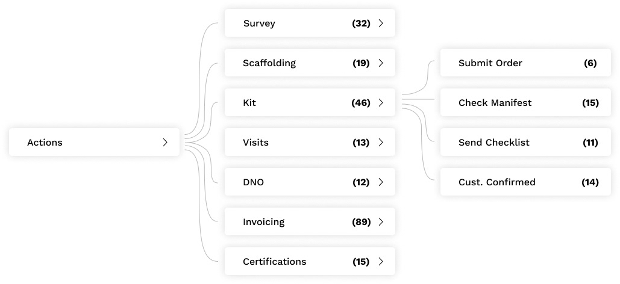Select the Cust. Confirmed entry

pyautogui.click(x=525, y=182)
